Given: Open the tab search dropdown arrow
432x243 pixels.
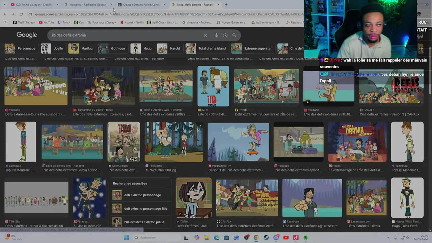Looking at the screenshot, I should 4,5.
